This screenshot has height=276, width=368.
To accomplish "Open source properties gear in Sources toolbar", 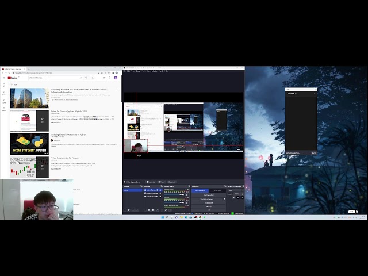I will click(153, 210).
